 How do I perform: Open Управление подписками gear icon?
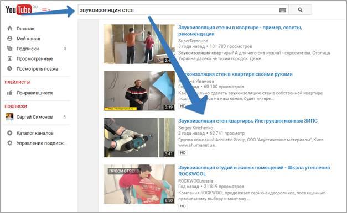click(x=10, y=143)
